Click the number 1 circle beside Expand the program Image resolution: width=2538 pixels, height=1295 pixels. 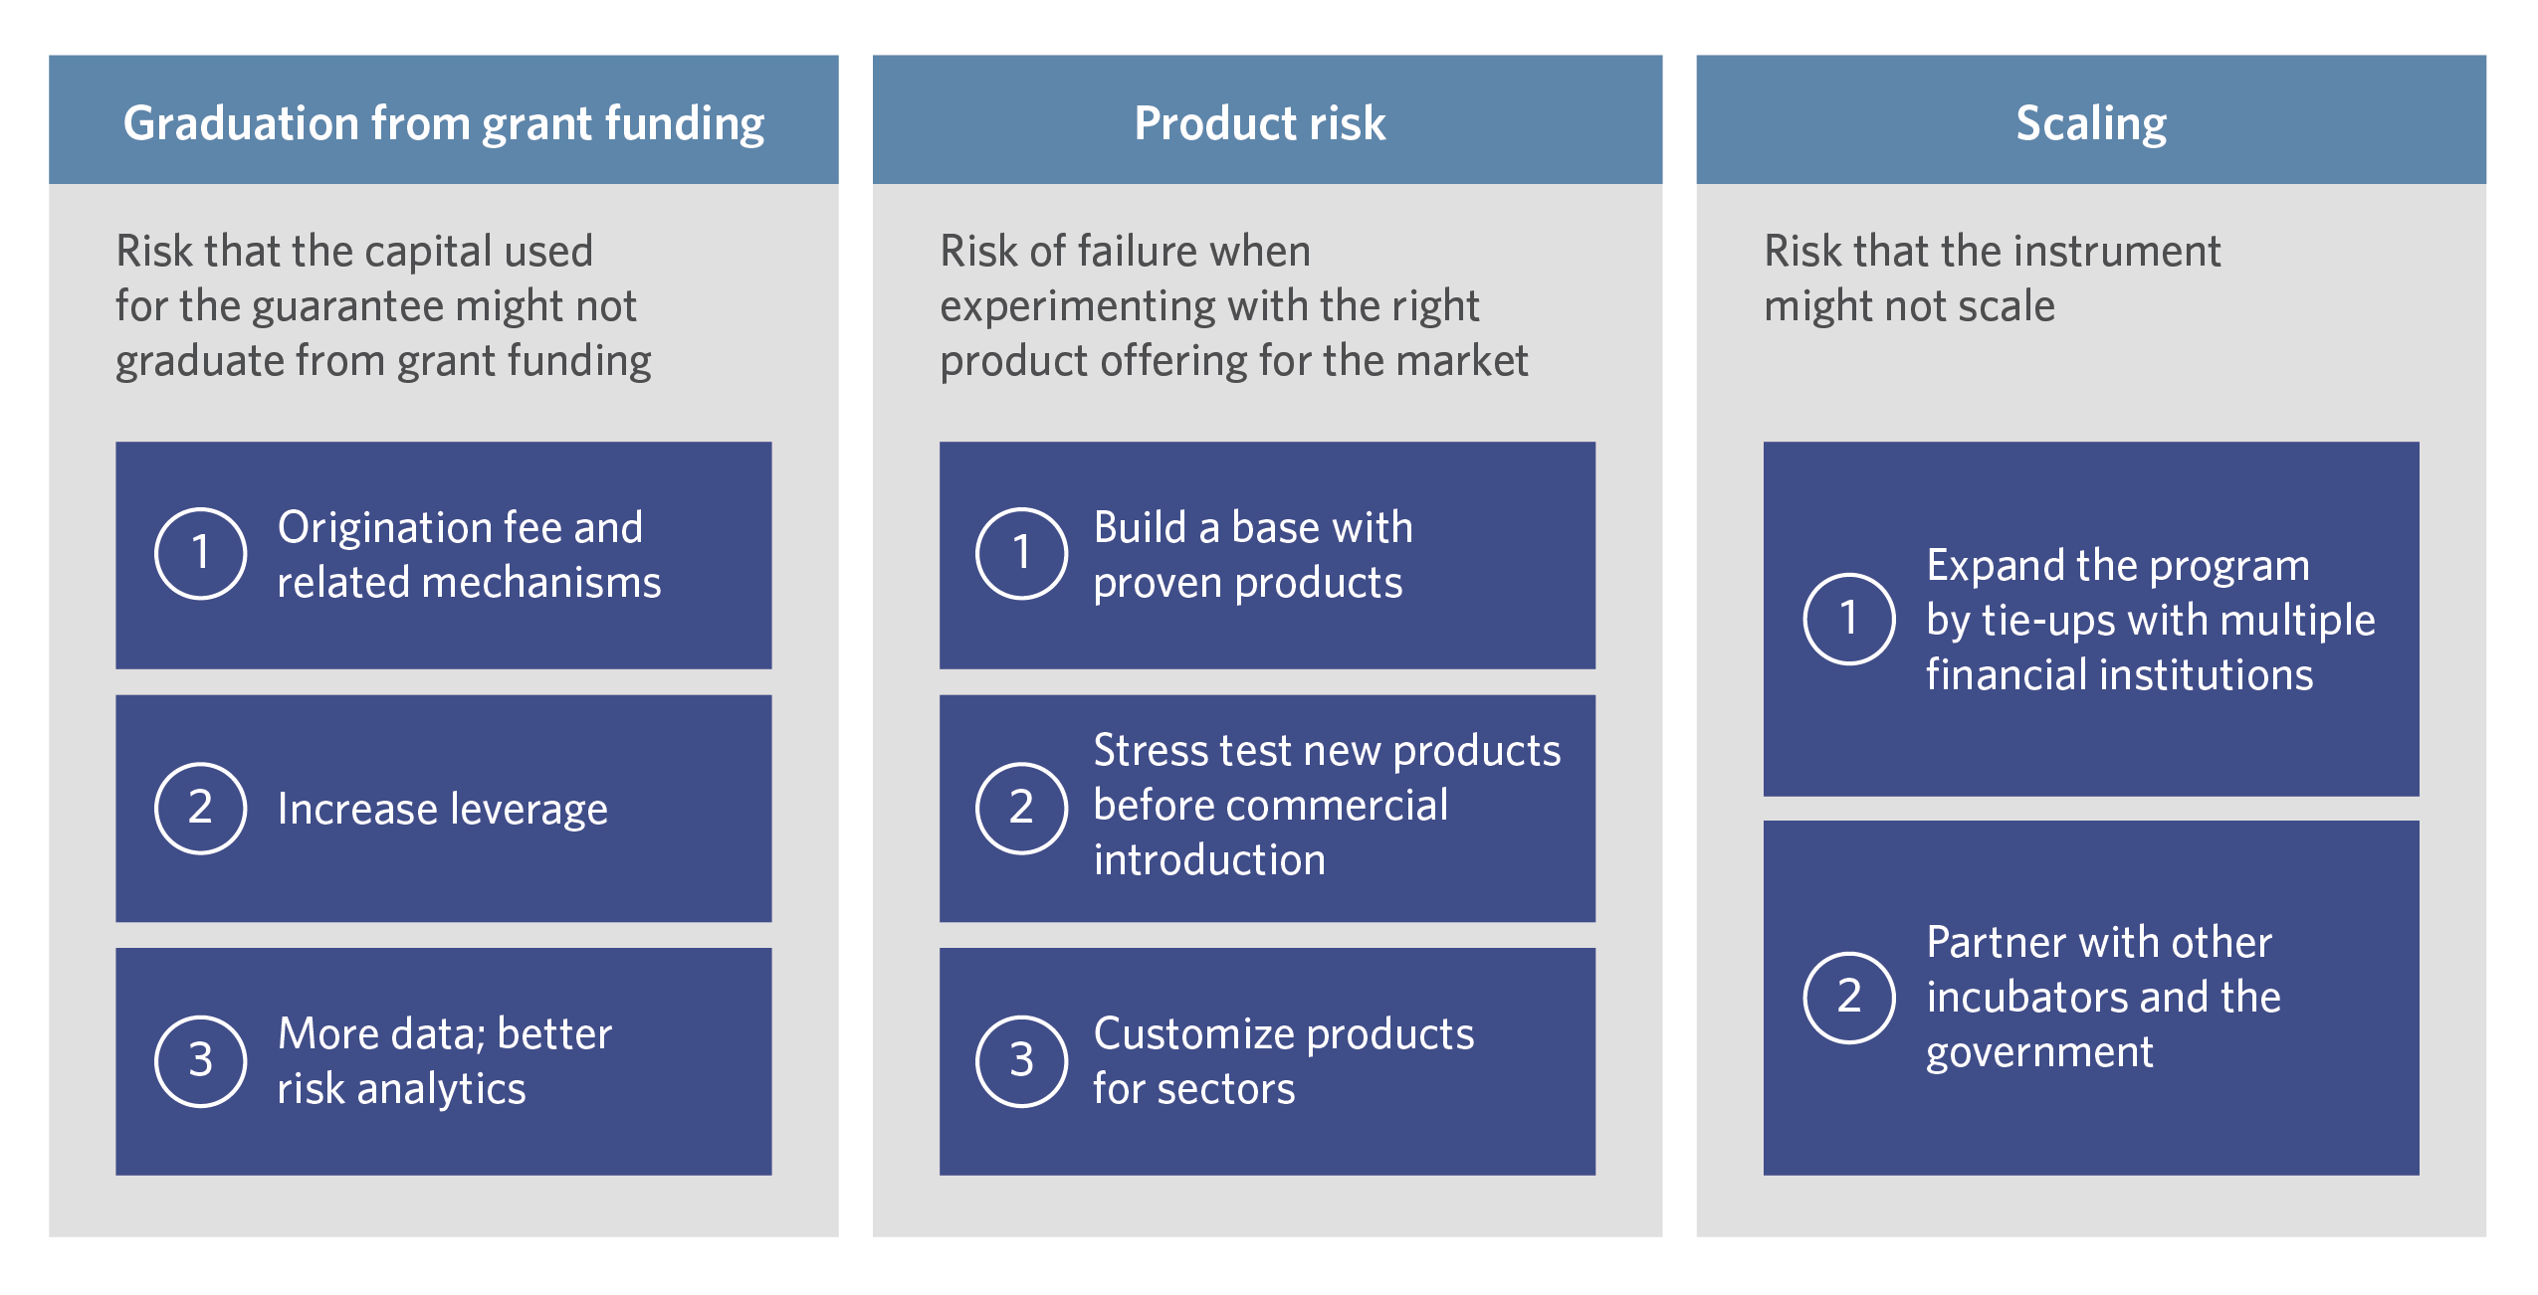click(1848, 619)
